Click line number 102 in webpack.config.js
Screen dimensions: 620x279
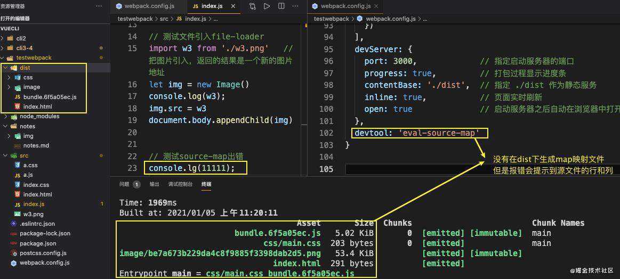tap(327, 133)
